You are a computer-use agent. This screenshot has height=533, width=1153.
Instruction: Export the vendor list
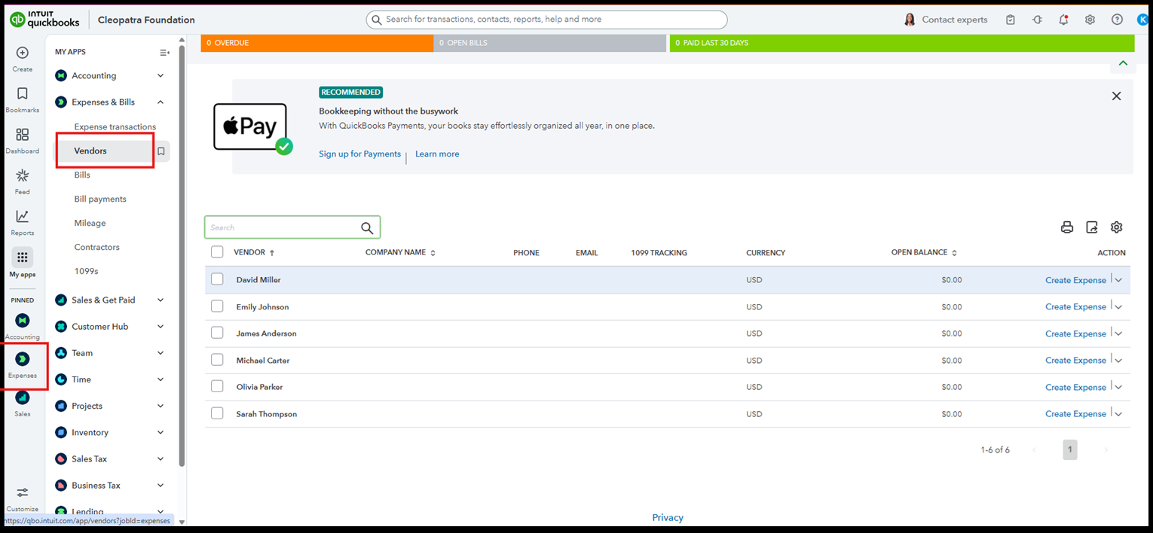[1092, 227]
